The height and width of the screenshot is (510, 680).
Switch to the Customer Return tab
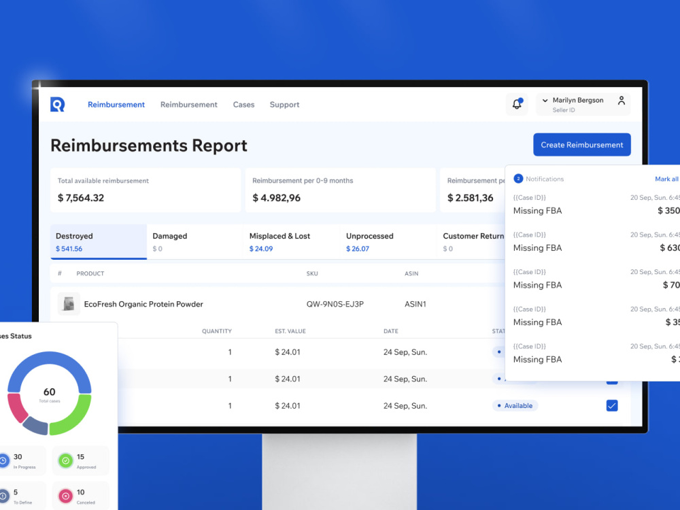pos(472,241)
